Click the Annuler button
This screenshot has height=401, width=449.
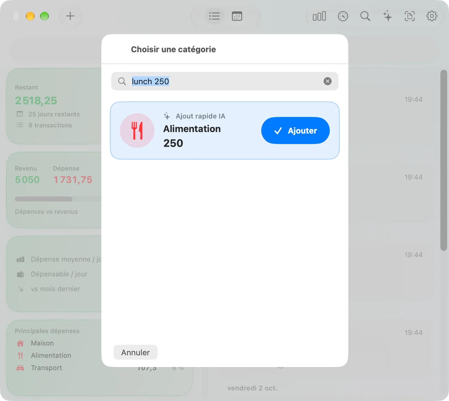point(135,352)
